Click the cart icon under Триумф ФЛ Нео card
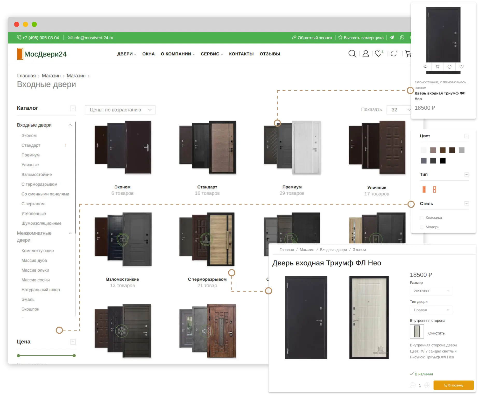The width and height of the screenshot is (479, 395). click(438, 67)
